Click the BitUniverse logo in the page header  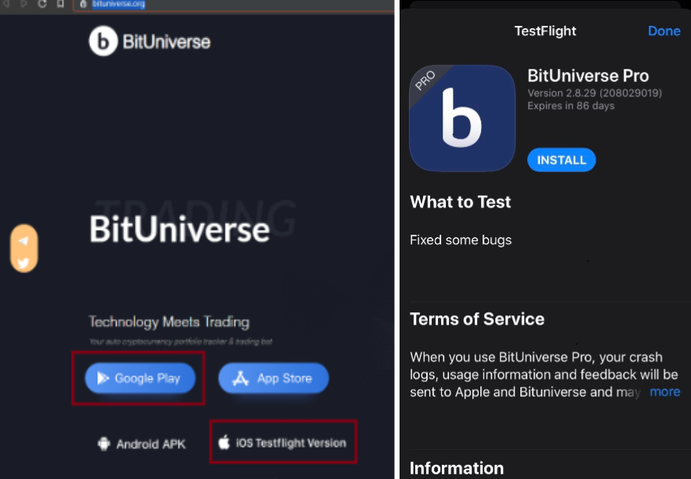pyautogui.click(x=150, y=41)
